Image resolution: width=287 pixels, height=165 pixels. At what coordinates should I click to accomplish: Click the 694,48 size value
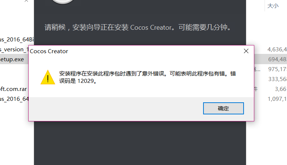pyautogui.click(x=277, y=59)
